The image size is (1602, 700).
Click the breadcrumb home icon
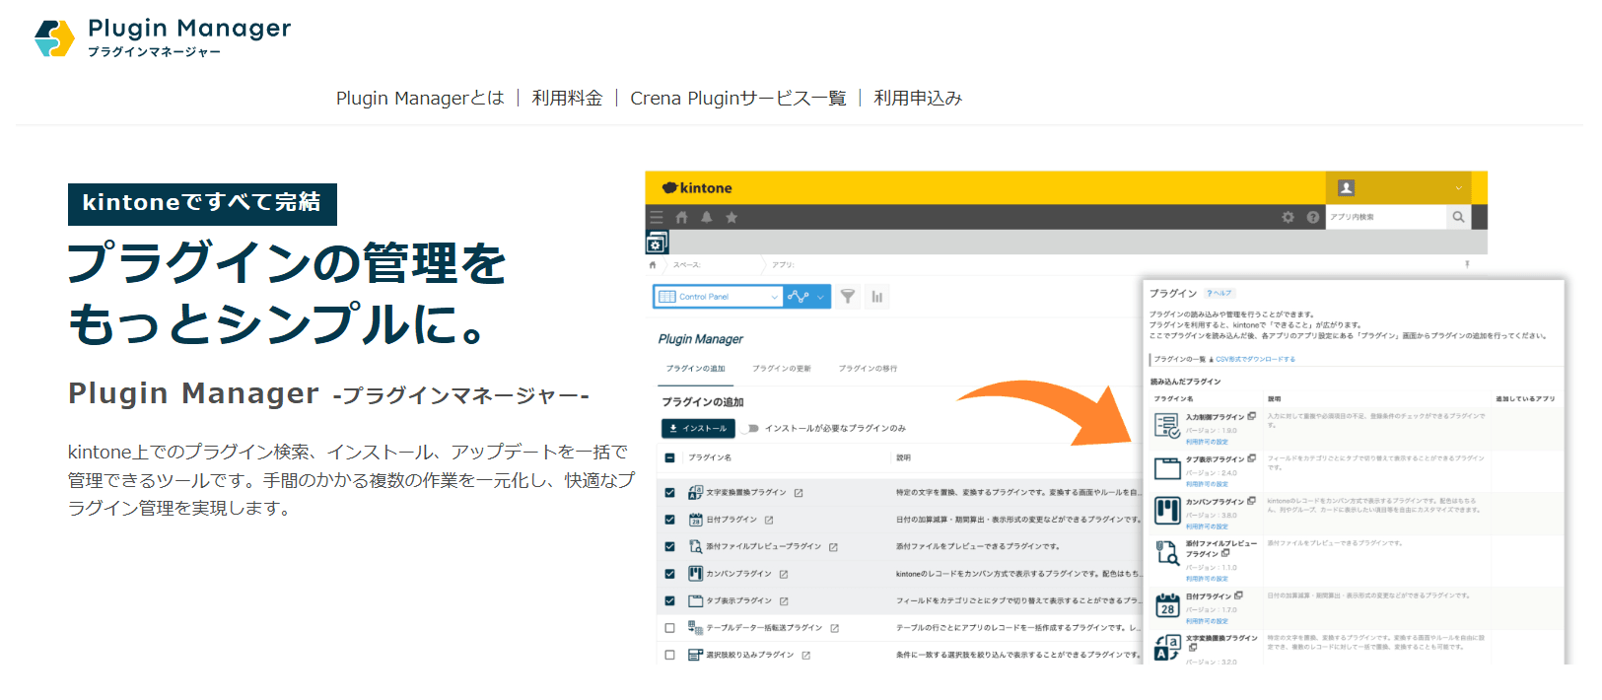click(653, 264)
